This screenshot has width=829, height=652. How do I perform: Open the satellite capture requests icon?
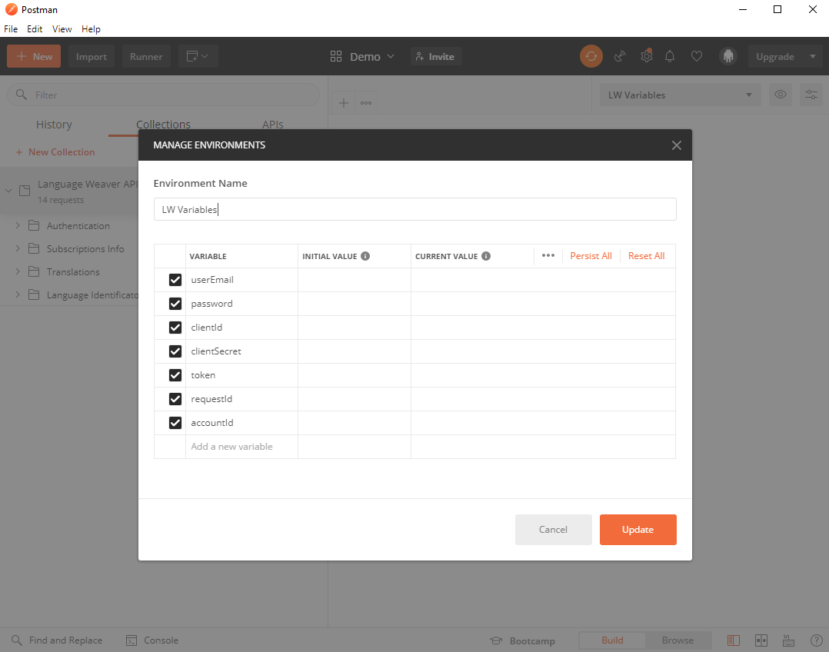620,56
